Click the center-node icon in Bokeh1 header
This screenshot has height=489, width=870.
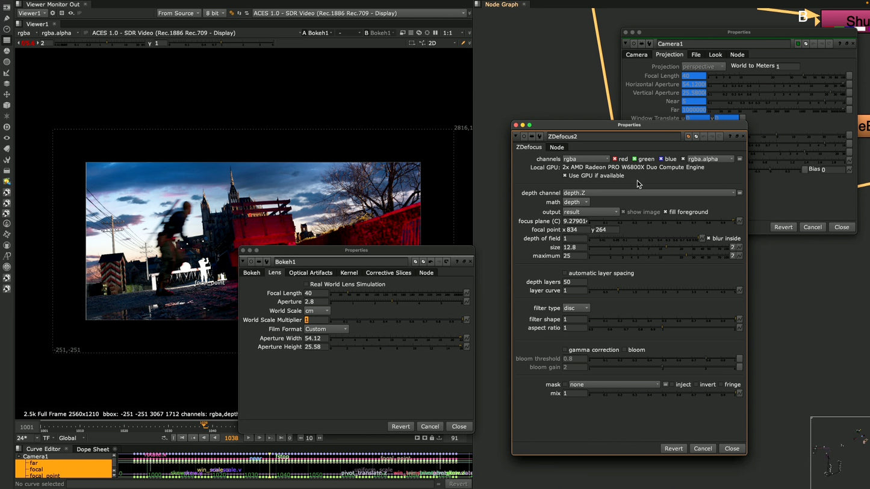(251, 262)
